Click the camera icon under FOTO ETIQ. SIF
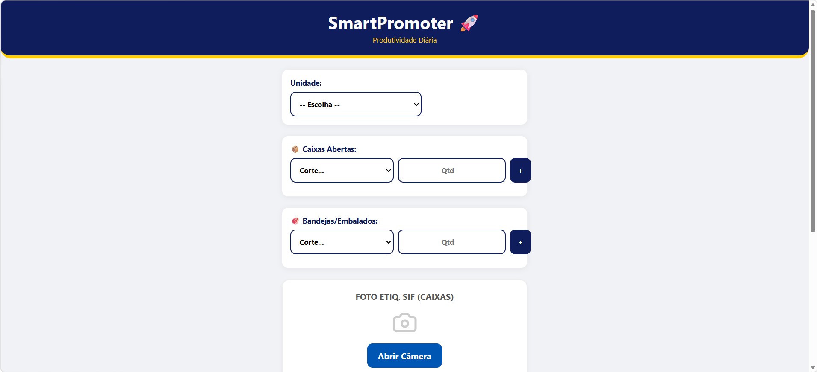Screen dimensions: 817x372 pyautogui.click(x=404, y=323)
